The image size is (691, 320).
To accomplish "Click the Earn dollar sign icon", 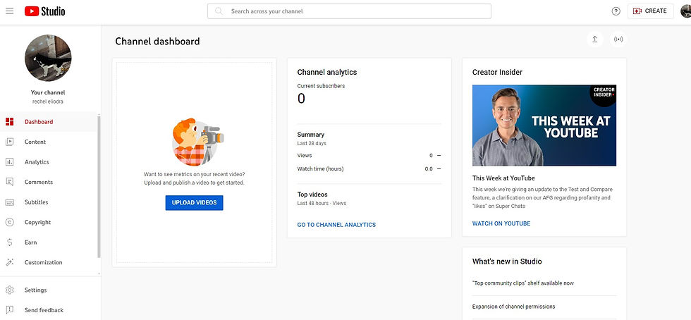I will pyautogui.click(x=10, y=242).
